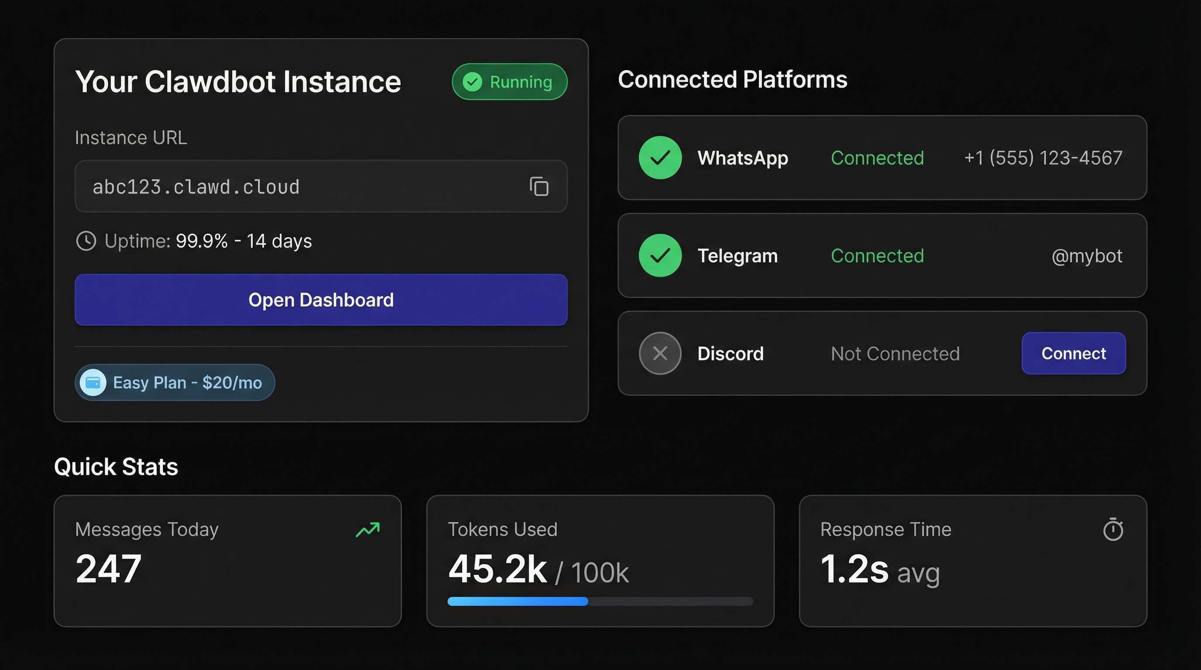The width and height of the screenshot is (1201, 670).
Task: Open Dashboard for your Clawdbot instance
Action: 321,300
